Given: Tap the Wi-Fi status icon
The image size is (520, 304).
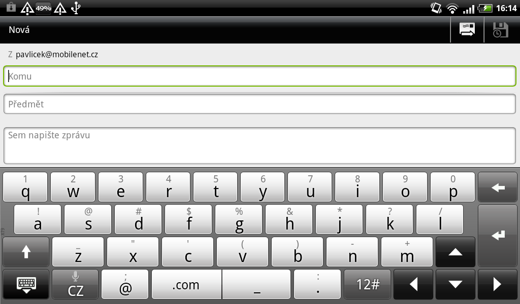Looking at the screenshot, I should coord(452,8).
